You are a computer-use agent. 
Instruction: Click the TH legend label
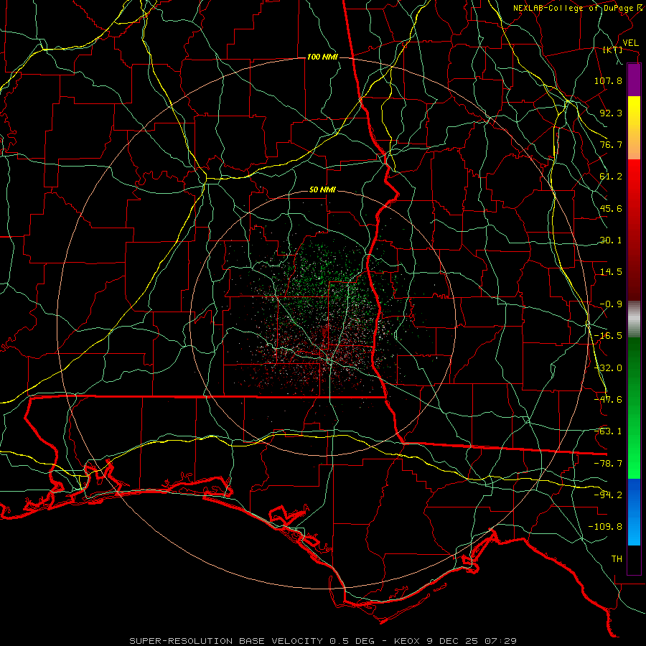(617, 559)
